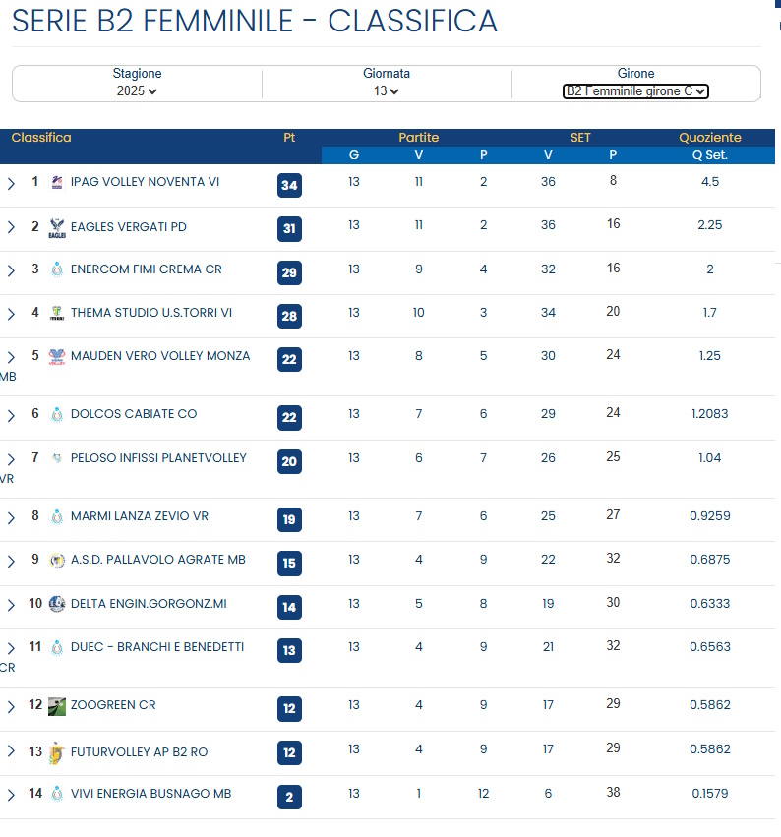Image resolution: width=781 pixels, height=837 pixels.
Task: Open the B2 Femminile girone C selector
Action: (635, 91)
